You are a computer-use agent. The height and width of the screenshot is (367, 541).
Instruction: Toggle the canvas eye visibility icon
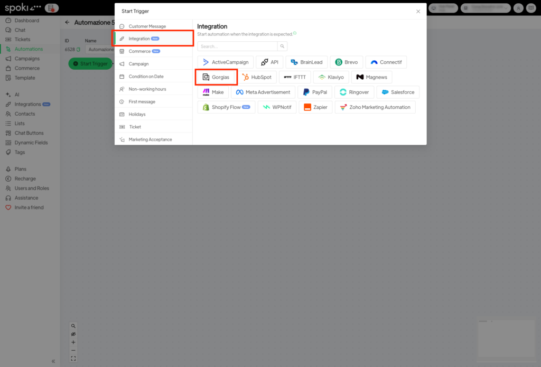73,334
